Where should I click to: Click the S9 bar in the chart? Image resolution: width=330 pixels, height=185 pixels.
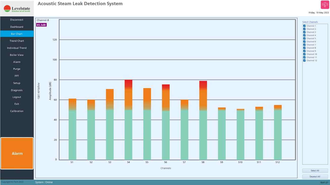tap(222, 134)
